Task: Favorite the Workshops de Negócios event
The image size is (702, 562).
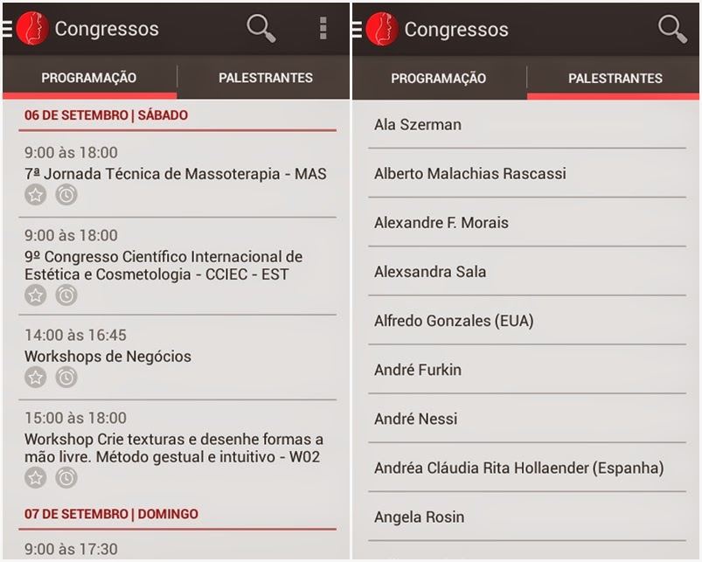Action: pyautogui.click(x=35, y=378)
